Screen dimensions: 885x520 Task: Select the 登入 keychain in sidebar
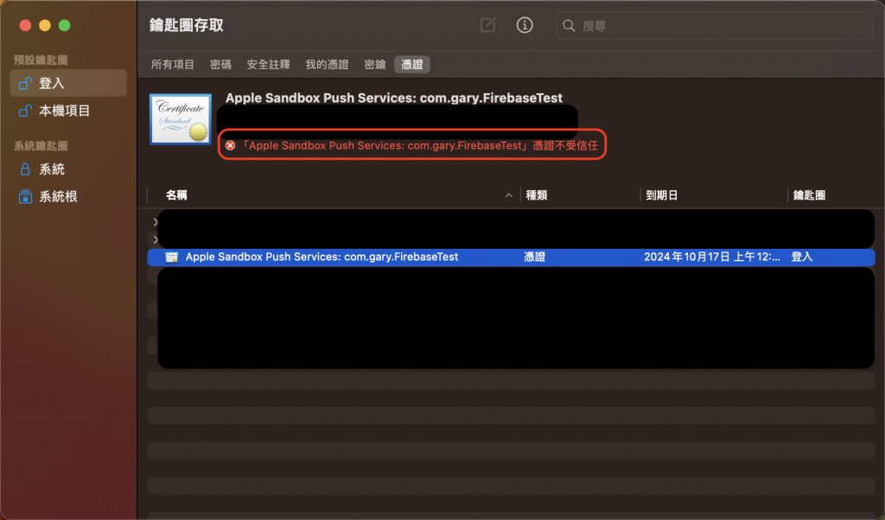(68, 83)
